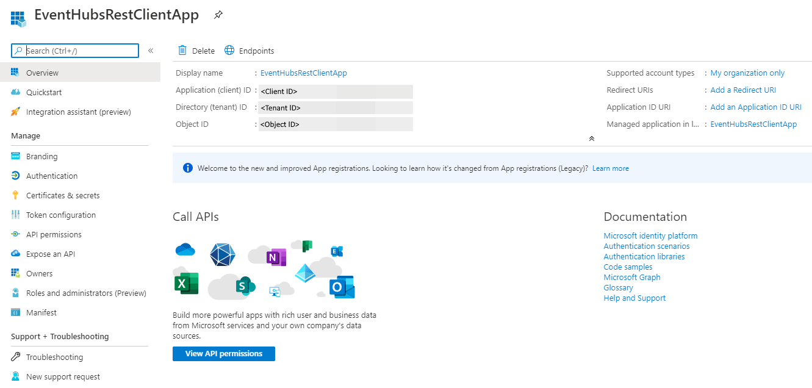Screen dimensions: 812x388
Task: Click the Integration assistant rocket icon
Action: pyautogui.click(x=15, y=112)
